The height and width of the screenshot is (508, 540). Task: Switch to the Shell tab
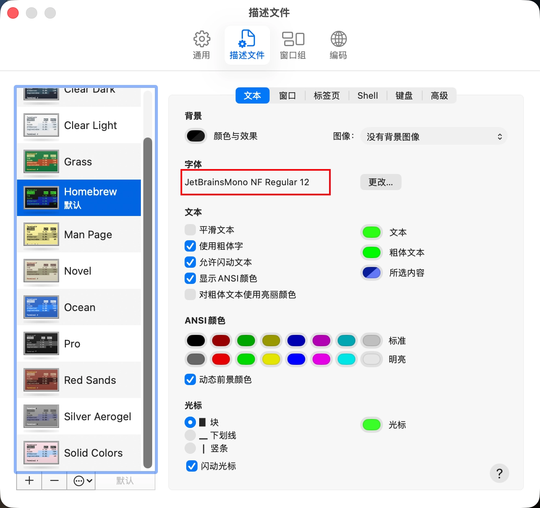pos(368,96)
